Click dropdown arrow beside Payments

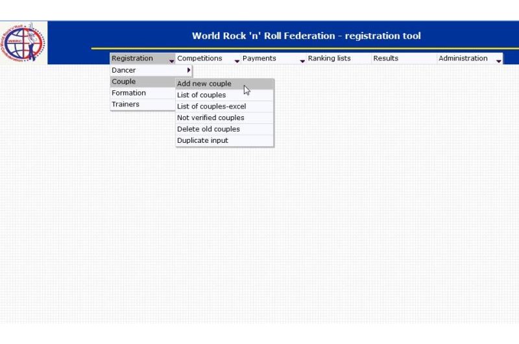click(x=302, y=60)
